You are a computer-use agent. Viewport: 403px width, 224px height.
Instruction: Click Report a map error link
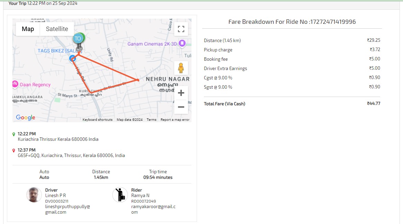pos(175,120)
